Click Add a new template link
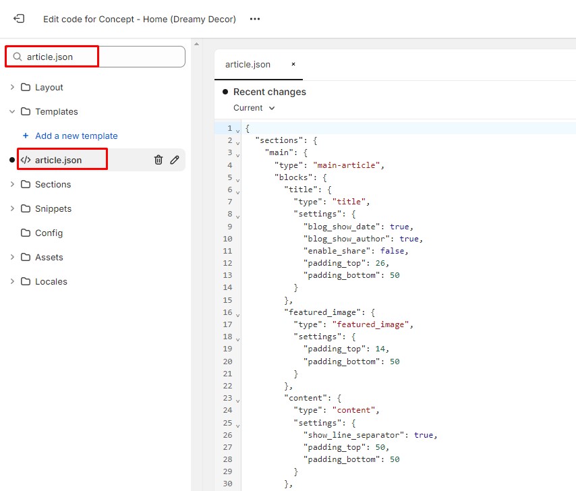This screenshot has width=576, height=491. (76, 136)
